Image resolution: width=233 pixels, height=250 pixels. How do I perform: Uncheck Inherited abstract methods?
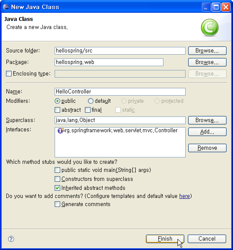[x=58, y=188]
